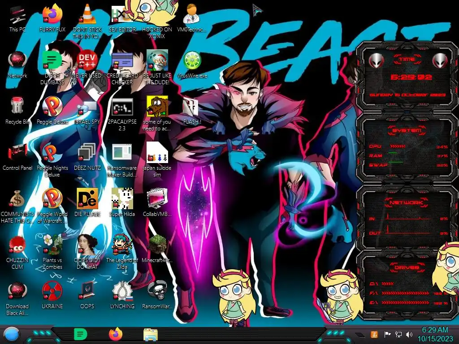The image size is (459, 344).
Task: Open the volume speaker tray icon
Action: tap(409, 334)
